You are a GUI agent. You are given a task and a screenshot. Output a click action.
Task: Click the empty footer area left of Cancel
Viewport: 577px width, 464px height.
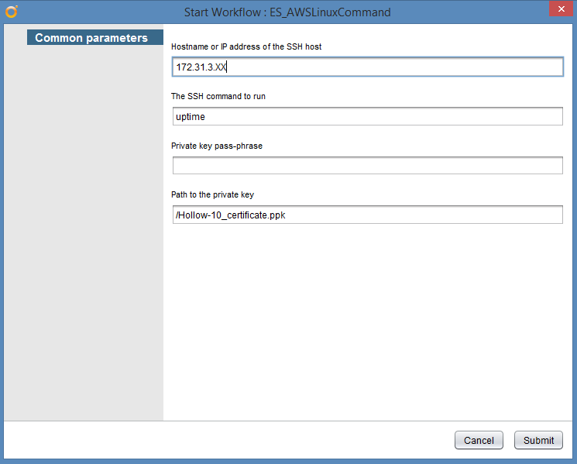(232, 440)
